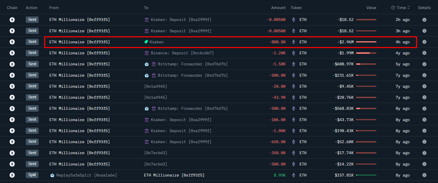Open details icon on the -800.00 ETH Kraken row

424,42
